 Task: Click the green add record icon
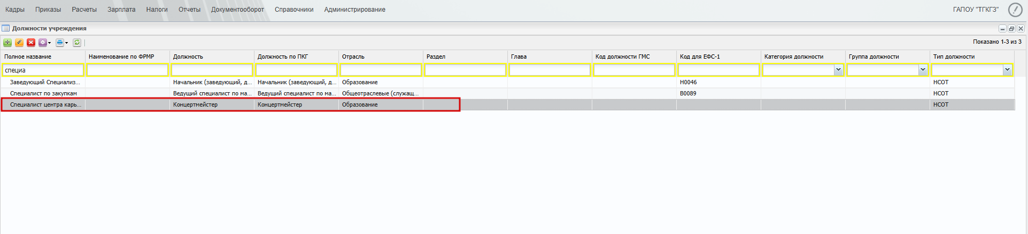coord(7,43)
